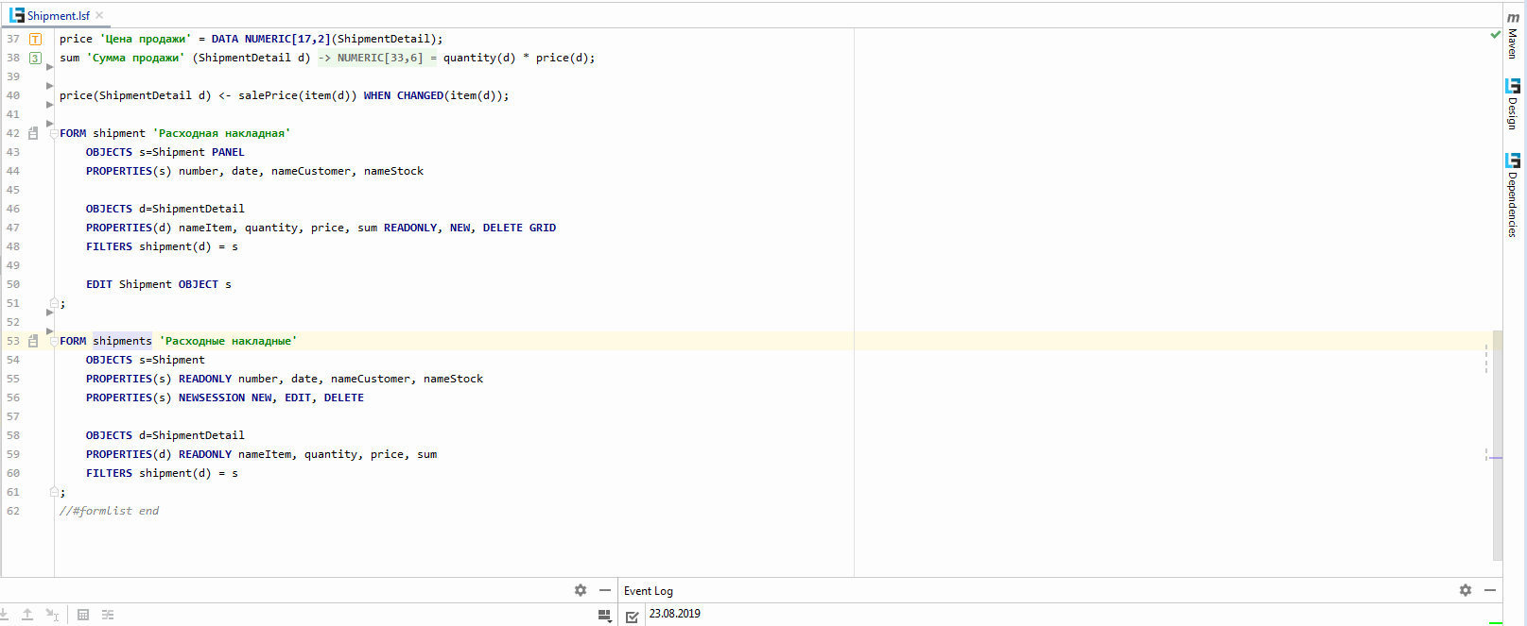Hide the Event Log panel

coord(1490,590)
